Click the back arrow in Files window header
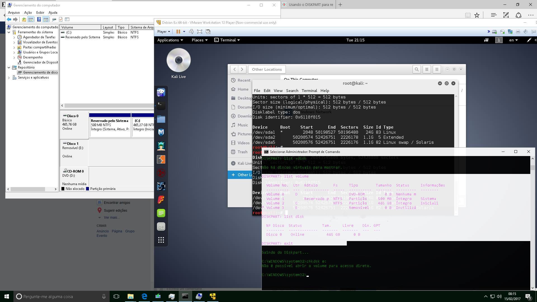This screenshot has width=537, height=302. click(234, 69)
